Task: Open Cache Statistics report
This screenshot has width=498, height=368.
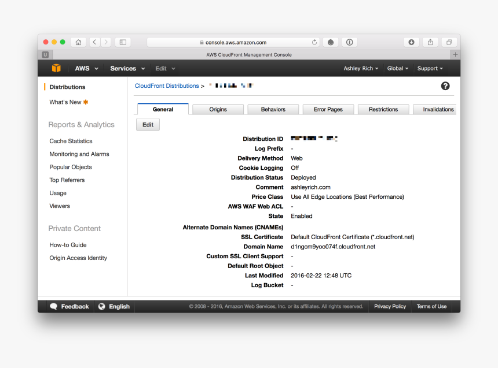Action: [71, 141]
